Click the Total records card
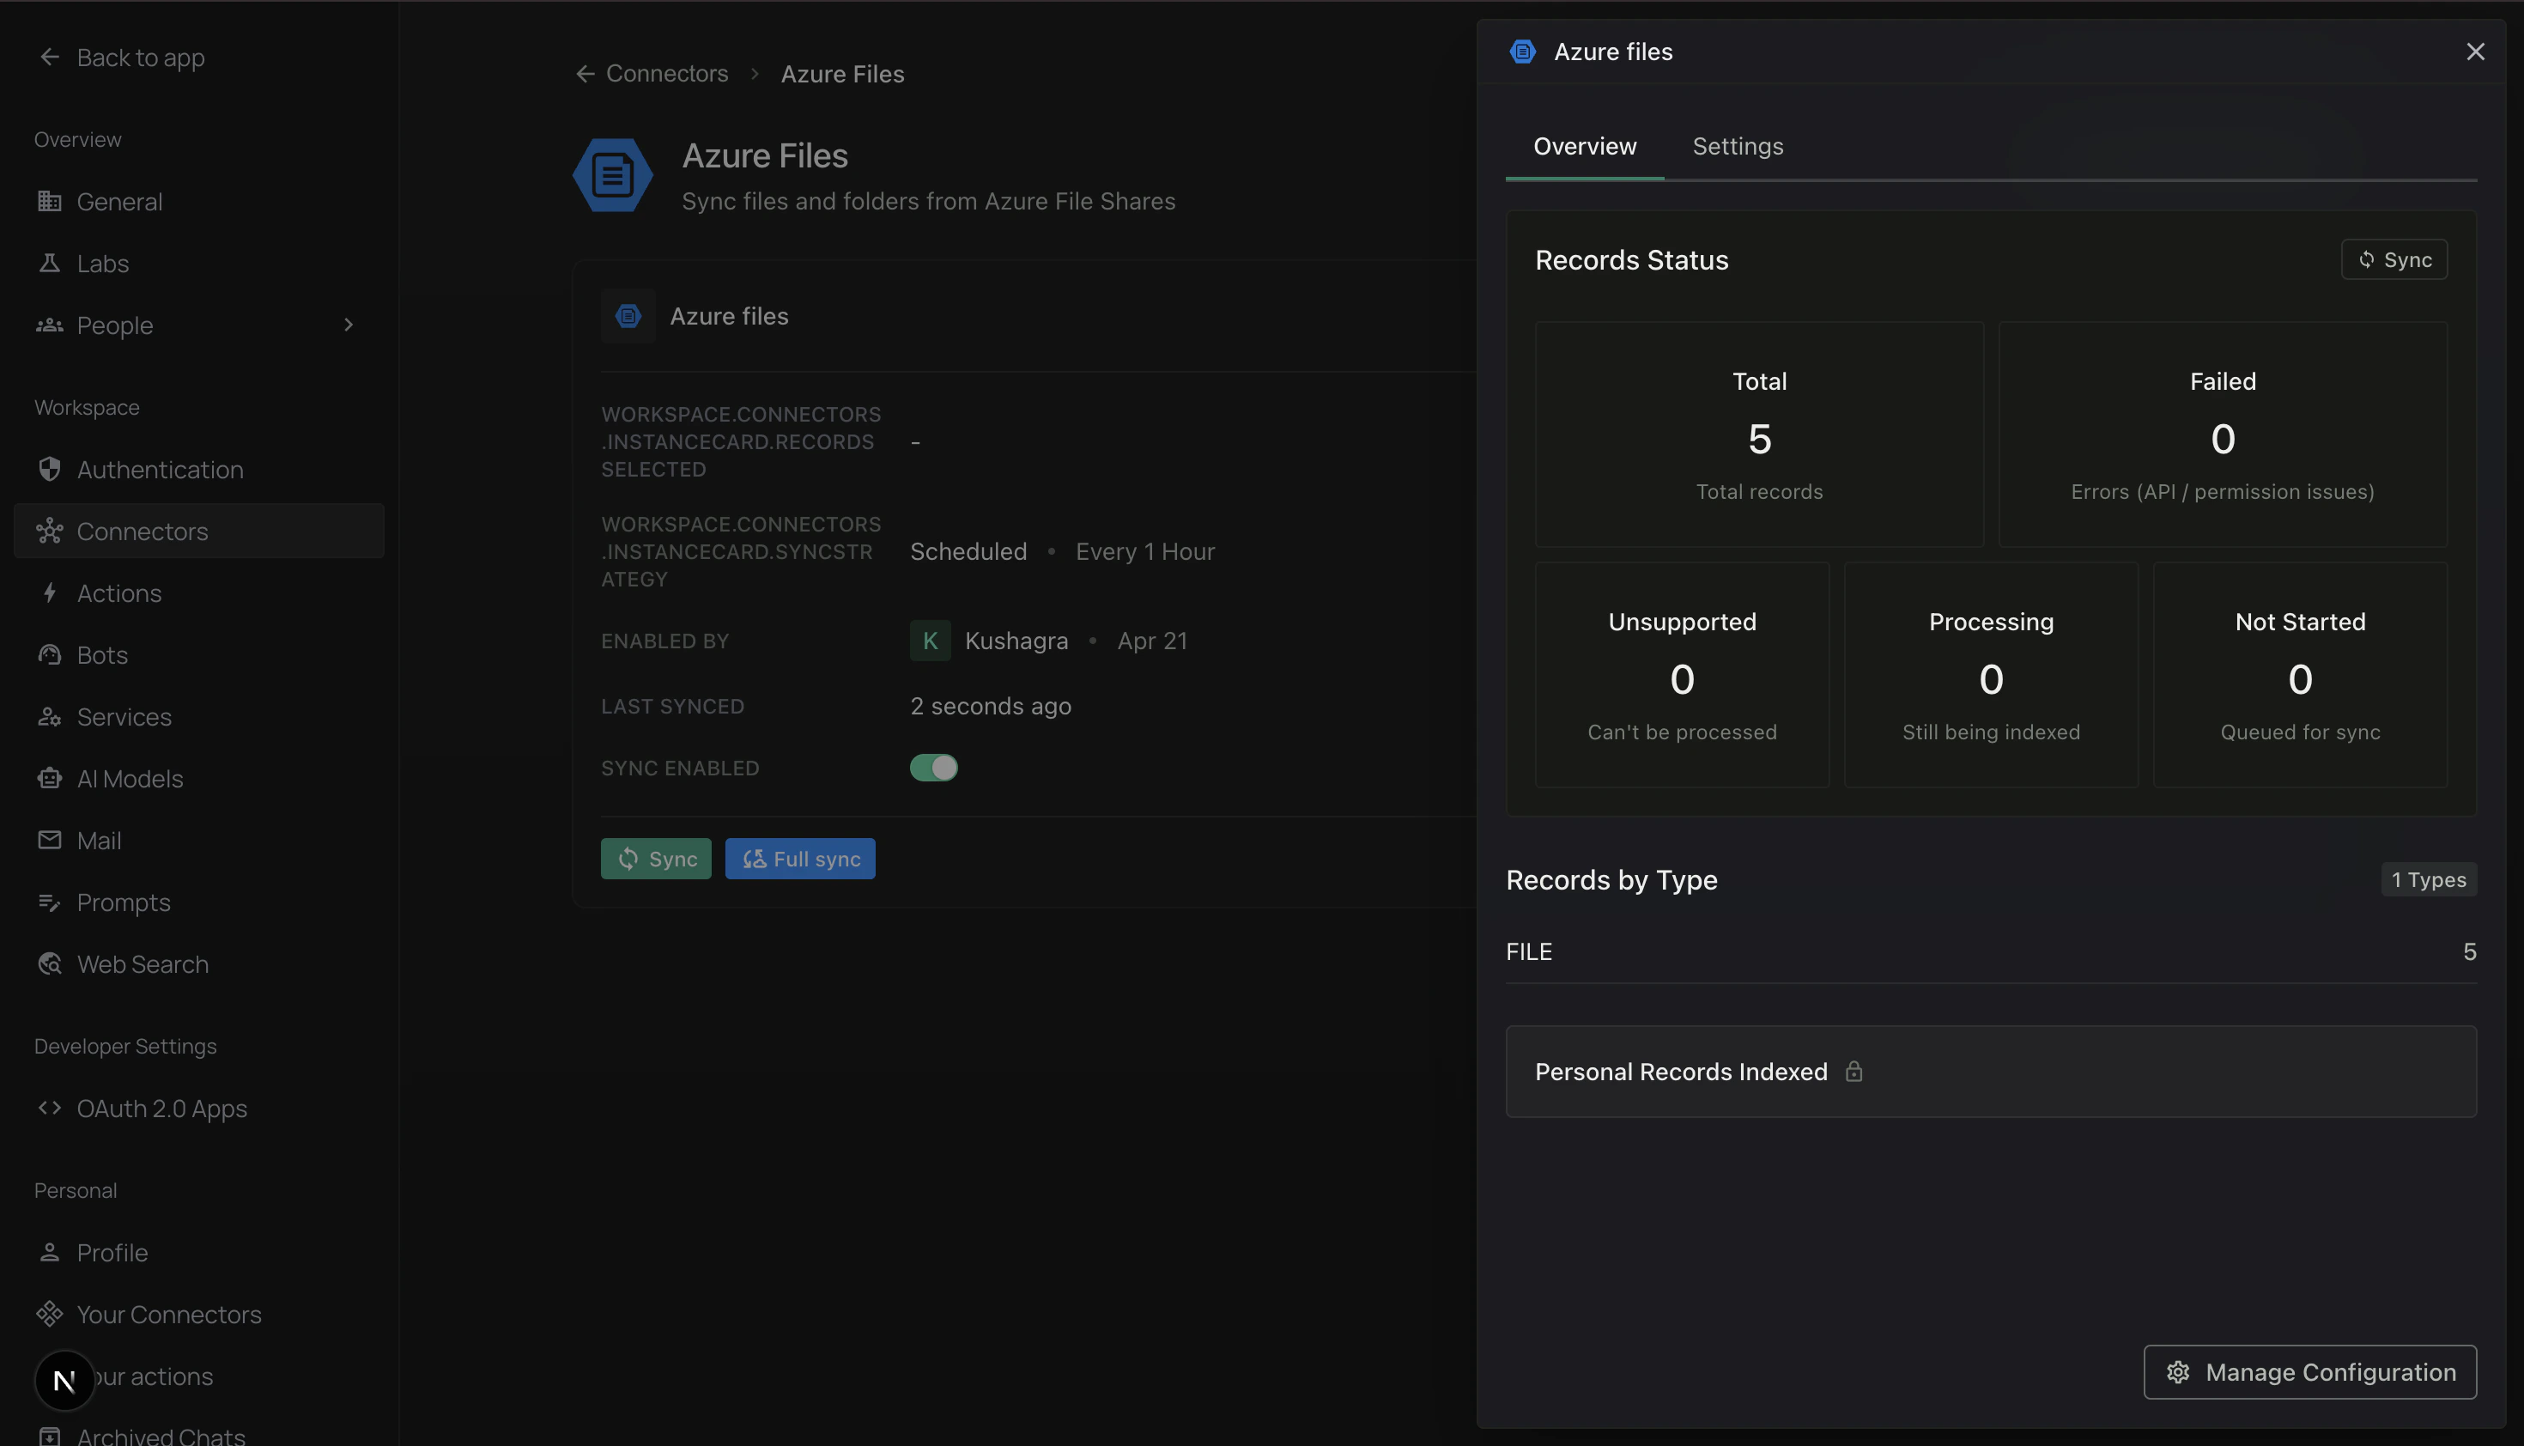 (x=1759, y=434)
